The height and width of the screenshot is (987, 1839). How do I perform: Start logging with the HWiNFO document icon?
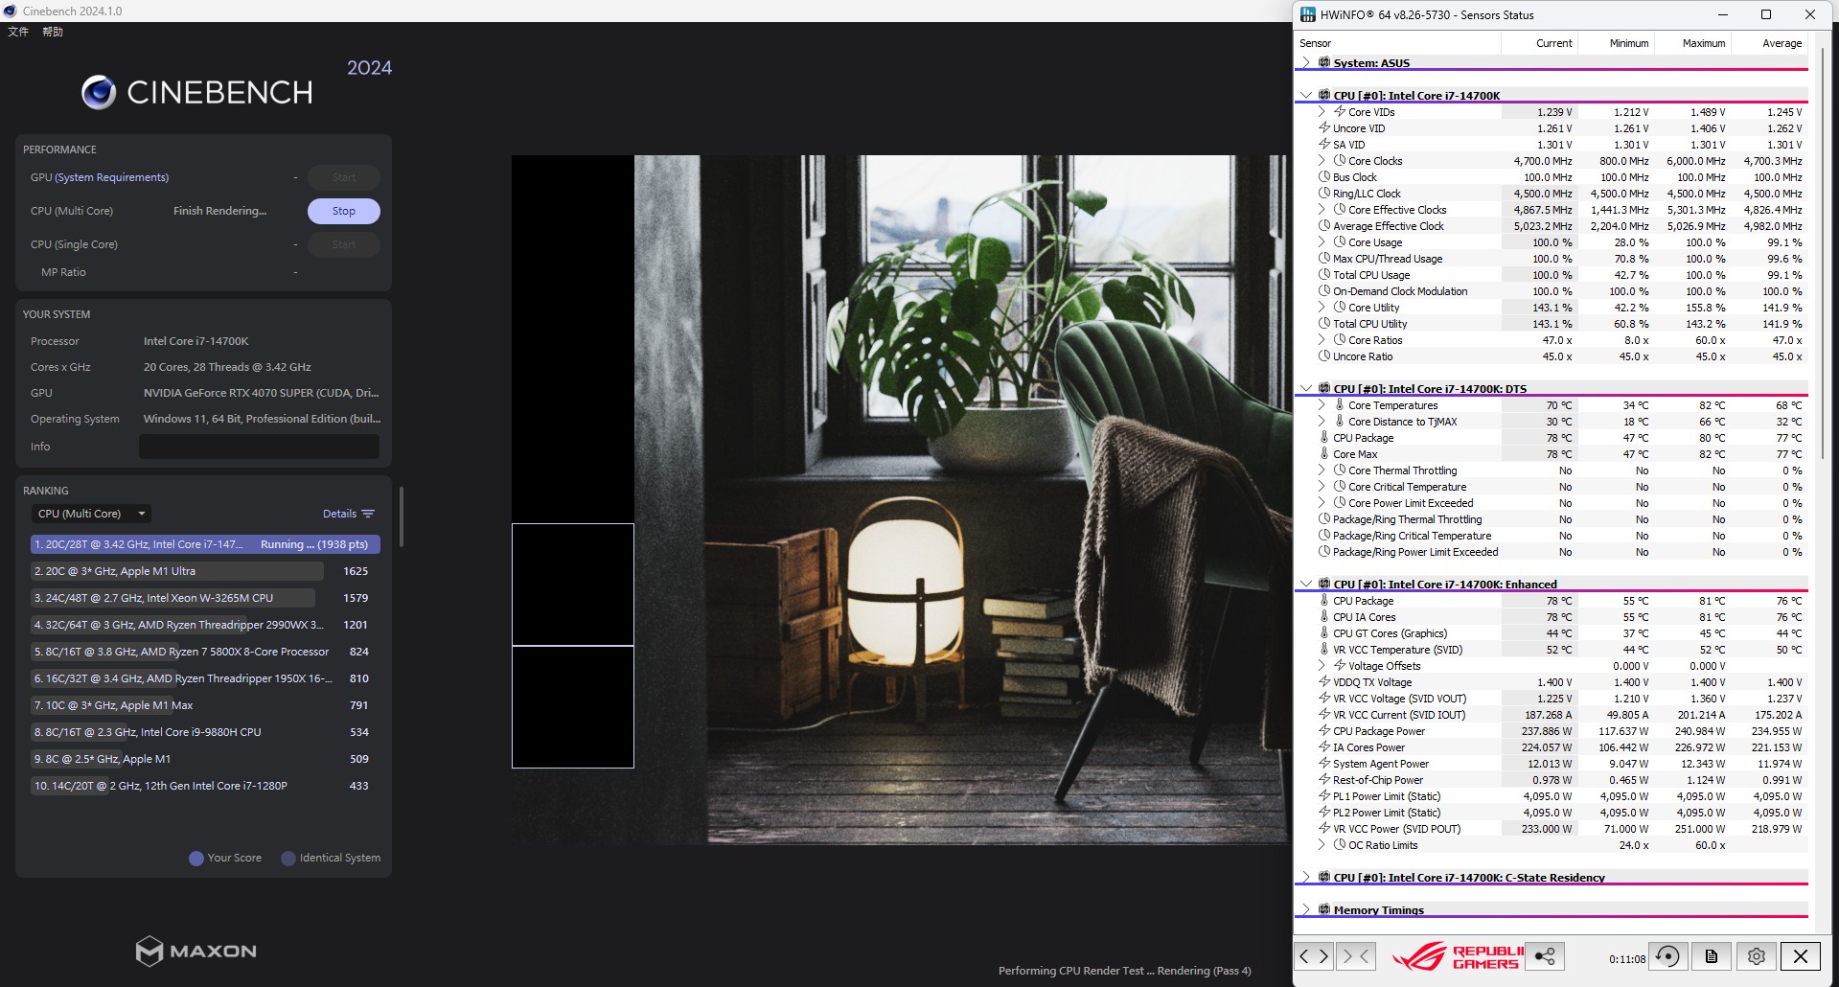tap(1712, 956)
